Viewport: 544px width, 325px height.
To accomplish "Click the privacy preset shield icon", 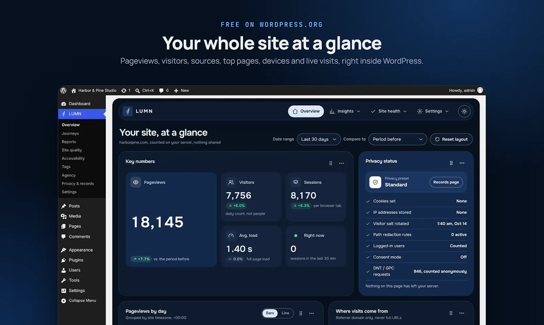I will coord(375,182).
